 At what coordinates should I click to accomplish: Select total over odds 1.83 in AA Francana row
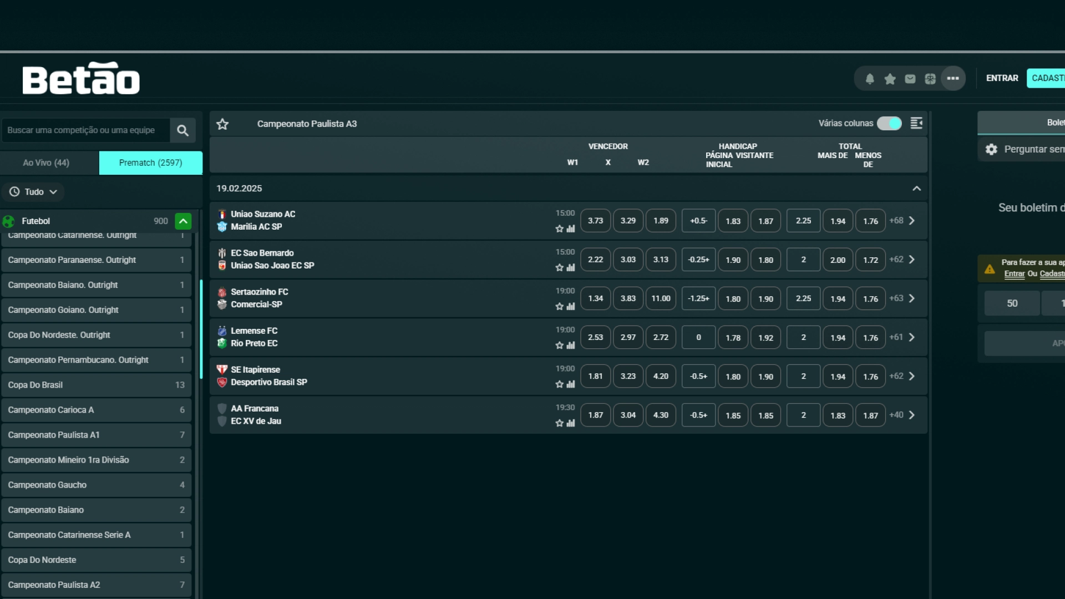click(x=838, y=415)
